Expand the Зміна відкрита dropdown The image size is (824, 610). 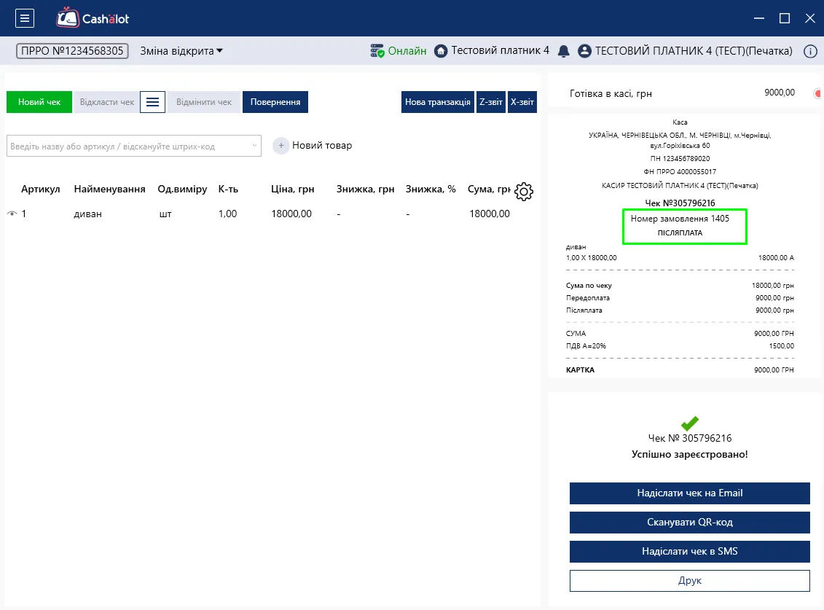[x=181, y=51]
